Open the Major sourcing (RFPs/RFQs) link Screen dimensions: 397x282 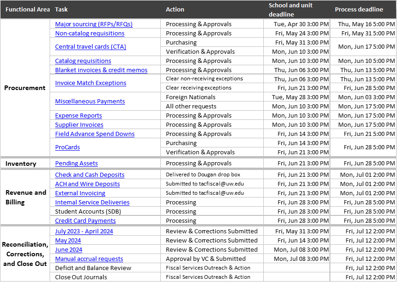(x=94, y=24)
